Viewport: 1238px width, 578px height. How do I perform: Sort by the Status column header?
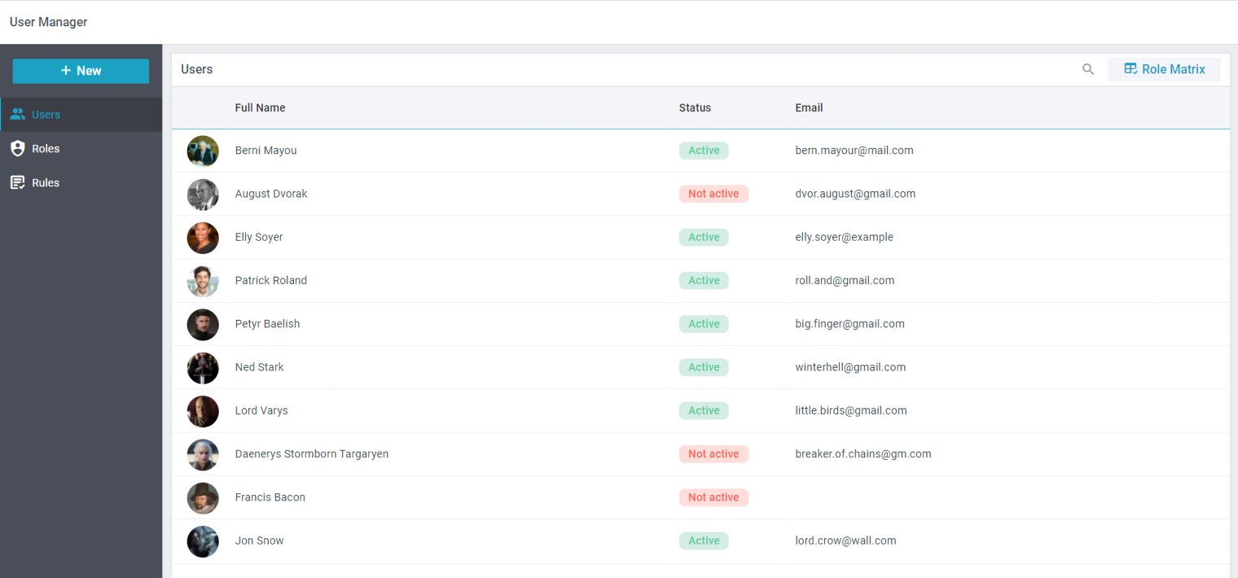(x=695, y=107)
